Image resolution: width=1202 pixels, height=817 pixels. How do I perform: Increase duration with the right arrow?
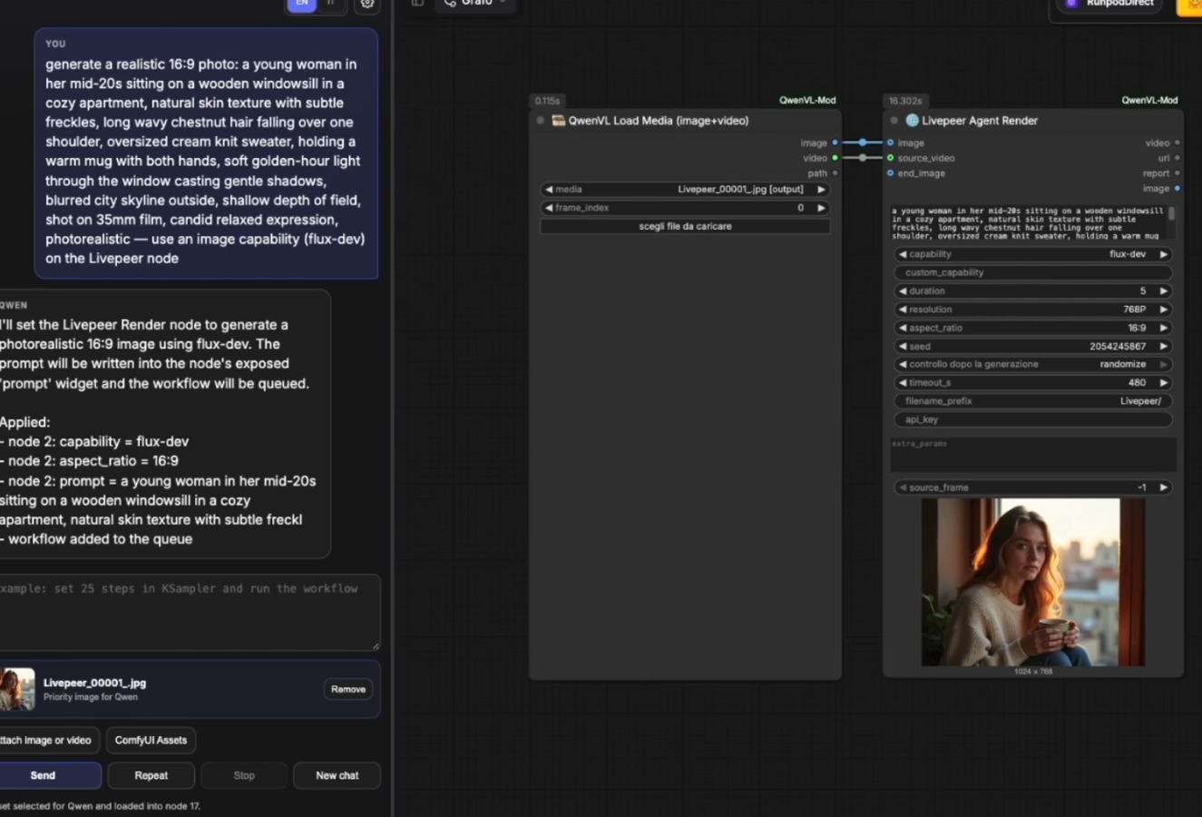pyautogui.click(x=1163, y=291)
